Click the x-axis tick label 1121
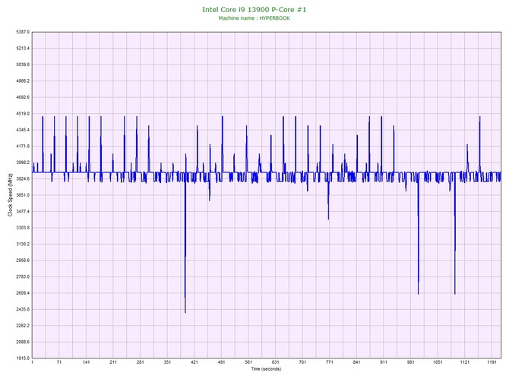Viewport: 509px width, 382px height. [464, 362]
